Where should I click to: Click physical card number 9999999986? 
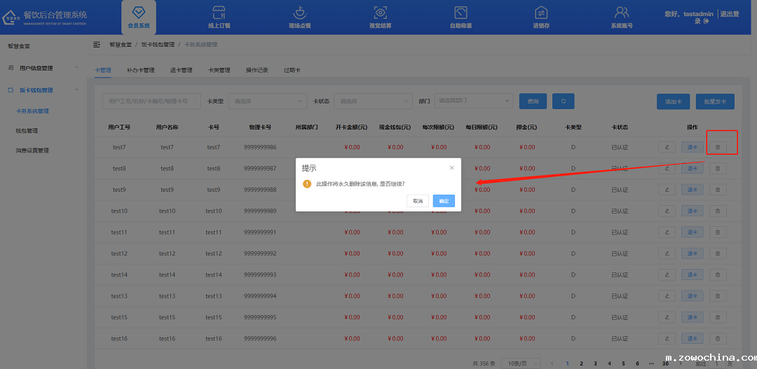coord(260,147)
